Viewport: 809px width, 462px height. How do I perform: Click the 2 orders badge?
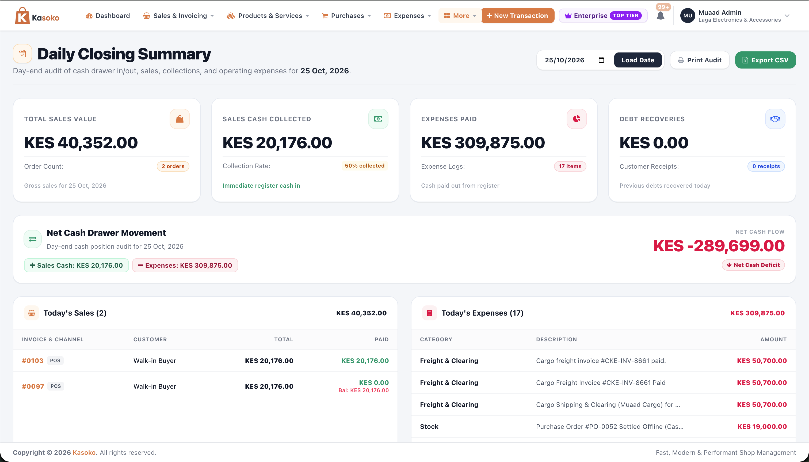click(x=173, y=166)
